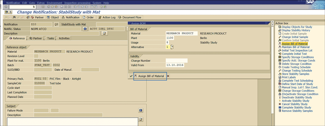Click the Plant field showing 1100 in dialog

pos(170,38)
